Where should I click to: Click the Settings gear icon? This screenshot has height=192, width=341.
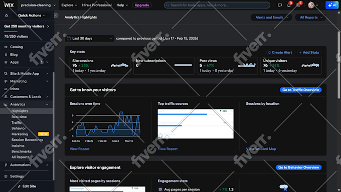coord(6,176)
